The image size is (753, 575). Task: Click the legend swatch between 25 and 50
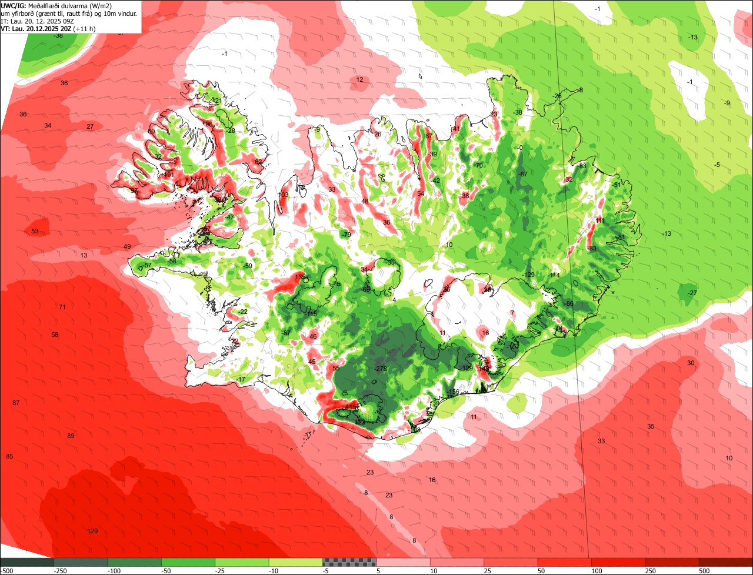click(511, 562)
